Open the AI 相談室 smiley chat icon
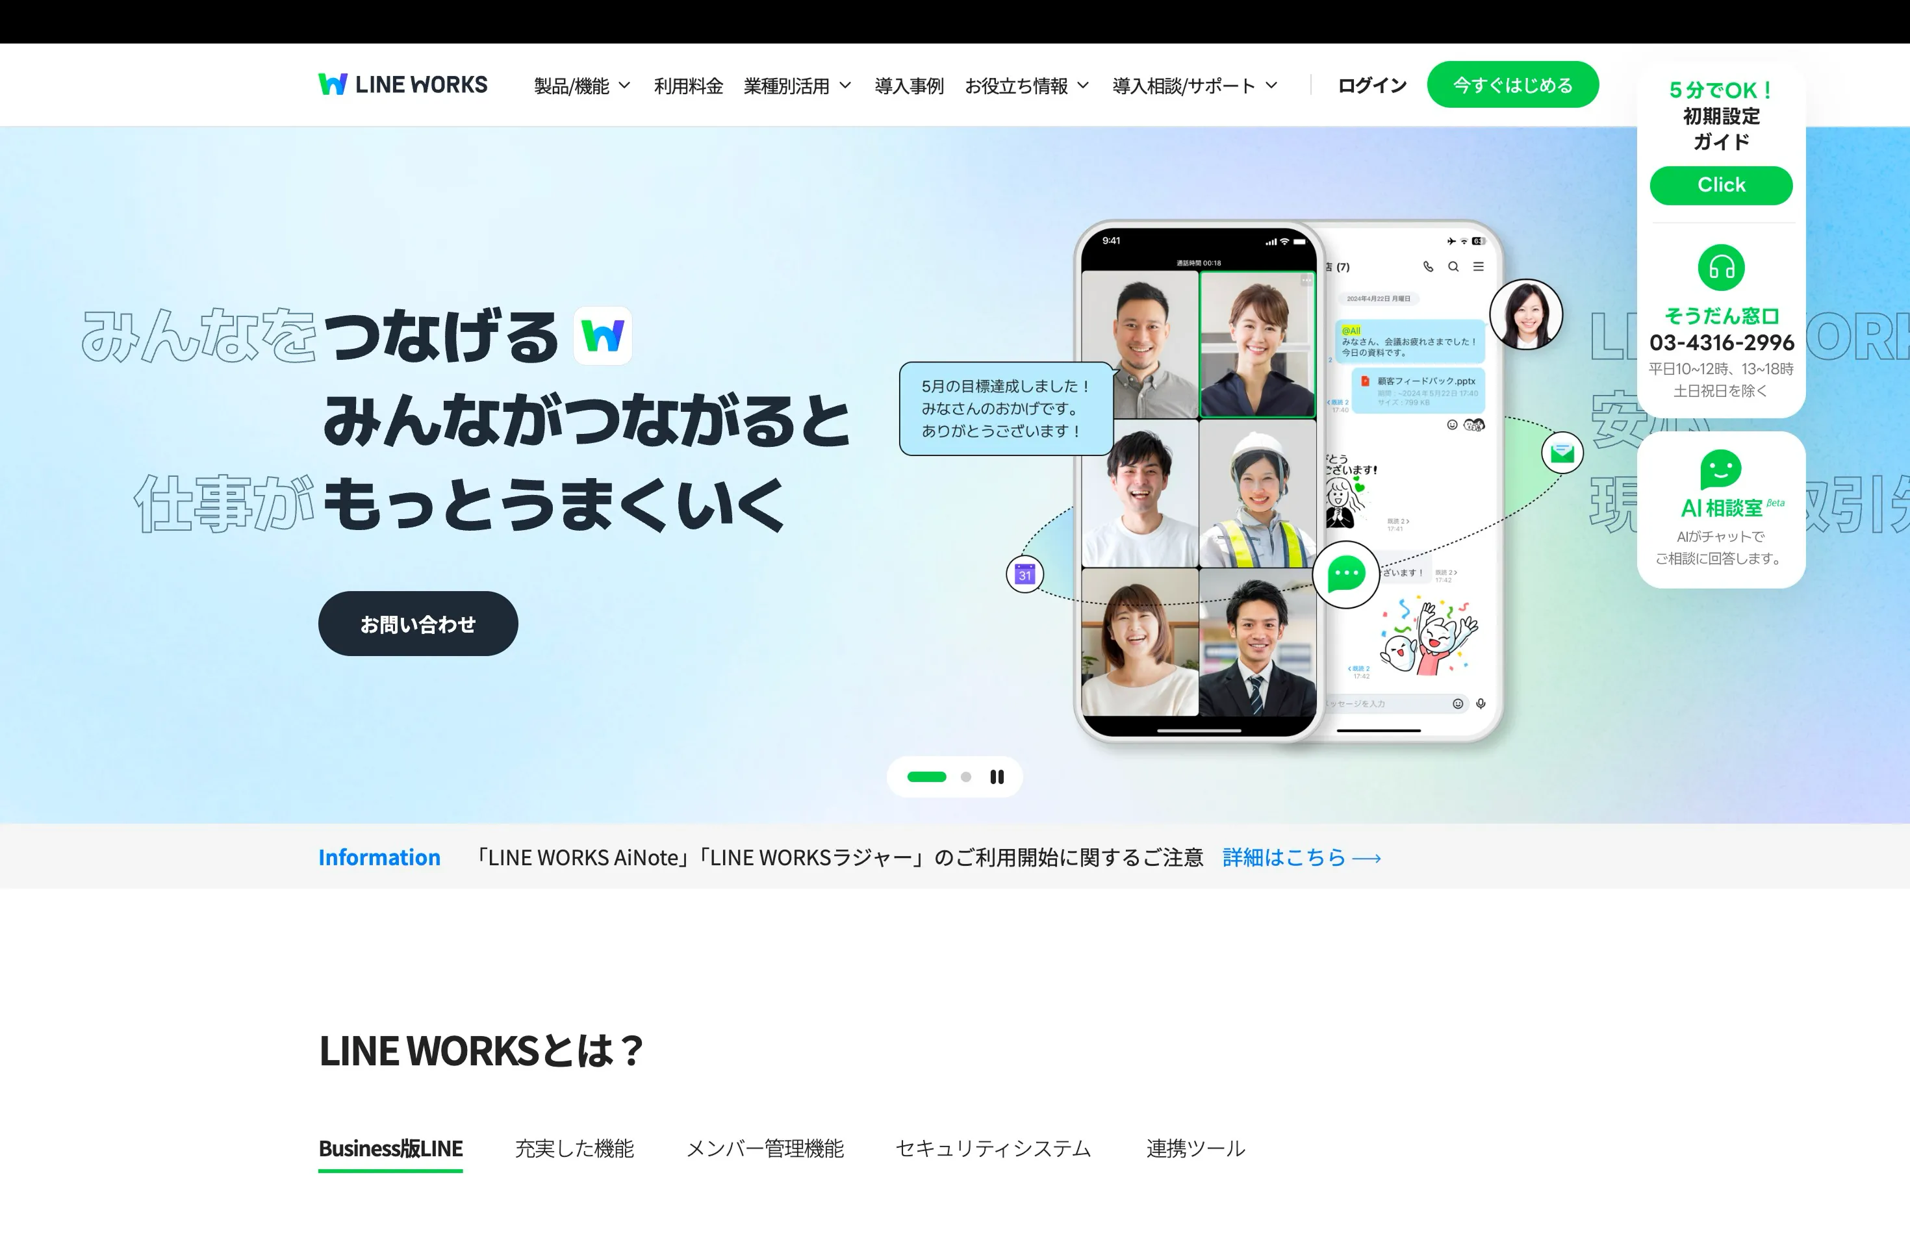The height and width of the screenshot is (1242, 1910). [1720, 470]
